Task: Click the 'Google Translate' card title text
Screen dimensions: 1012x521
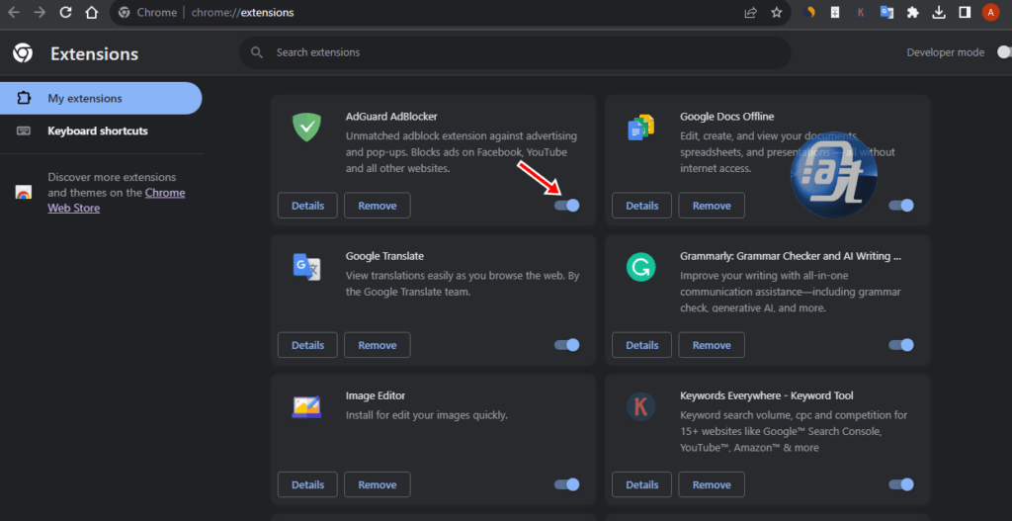Action: pos(384,256)
